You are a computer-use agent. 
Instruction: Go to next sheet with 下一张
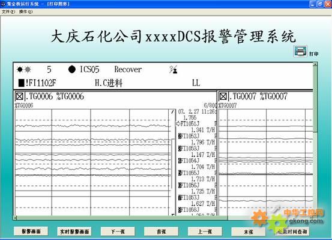point(118,232)
